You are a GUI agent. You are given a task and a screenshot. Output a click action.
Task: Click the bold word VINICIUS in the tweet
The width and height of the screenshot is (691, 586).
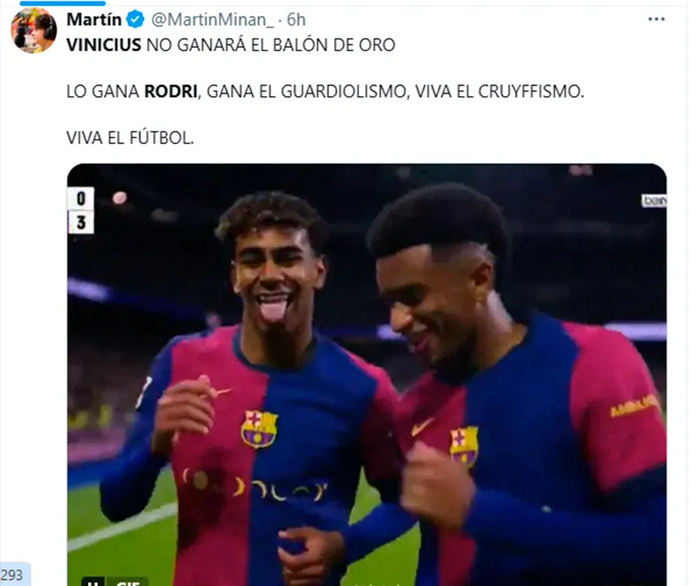click(104, 45)
